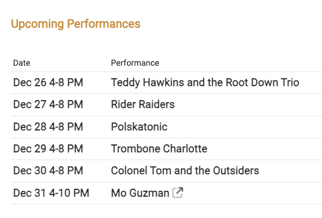The image size is (322, 218).
Task: Click the Trombone Charlotte performance entry
Action: click(x=159, y=149)
